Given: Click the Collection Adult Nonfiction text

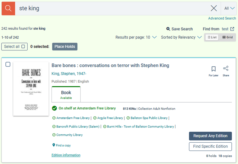Looking at the screenshot, I should tap(157, 109).
